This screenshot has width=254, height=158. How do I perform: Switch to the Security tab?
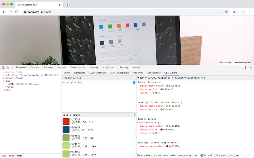(124, 68)
